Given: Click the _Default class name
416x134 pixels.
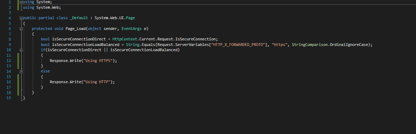Looking at the screenshot, I should coord(79,18).
